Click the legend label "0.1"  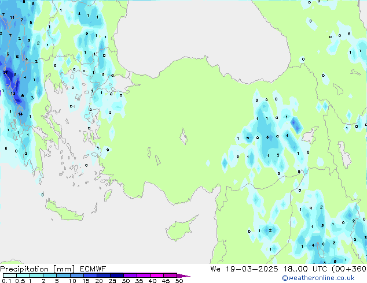(x=6, y=281)
